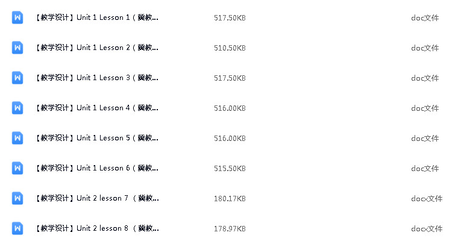The image size is (467, 244).
Task: Click the Word icon for Unit 2 lesson 8
Action: click(x=17, y=228)
